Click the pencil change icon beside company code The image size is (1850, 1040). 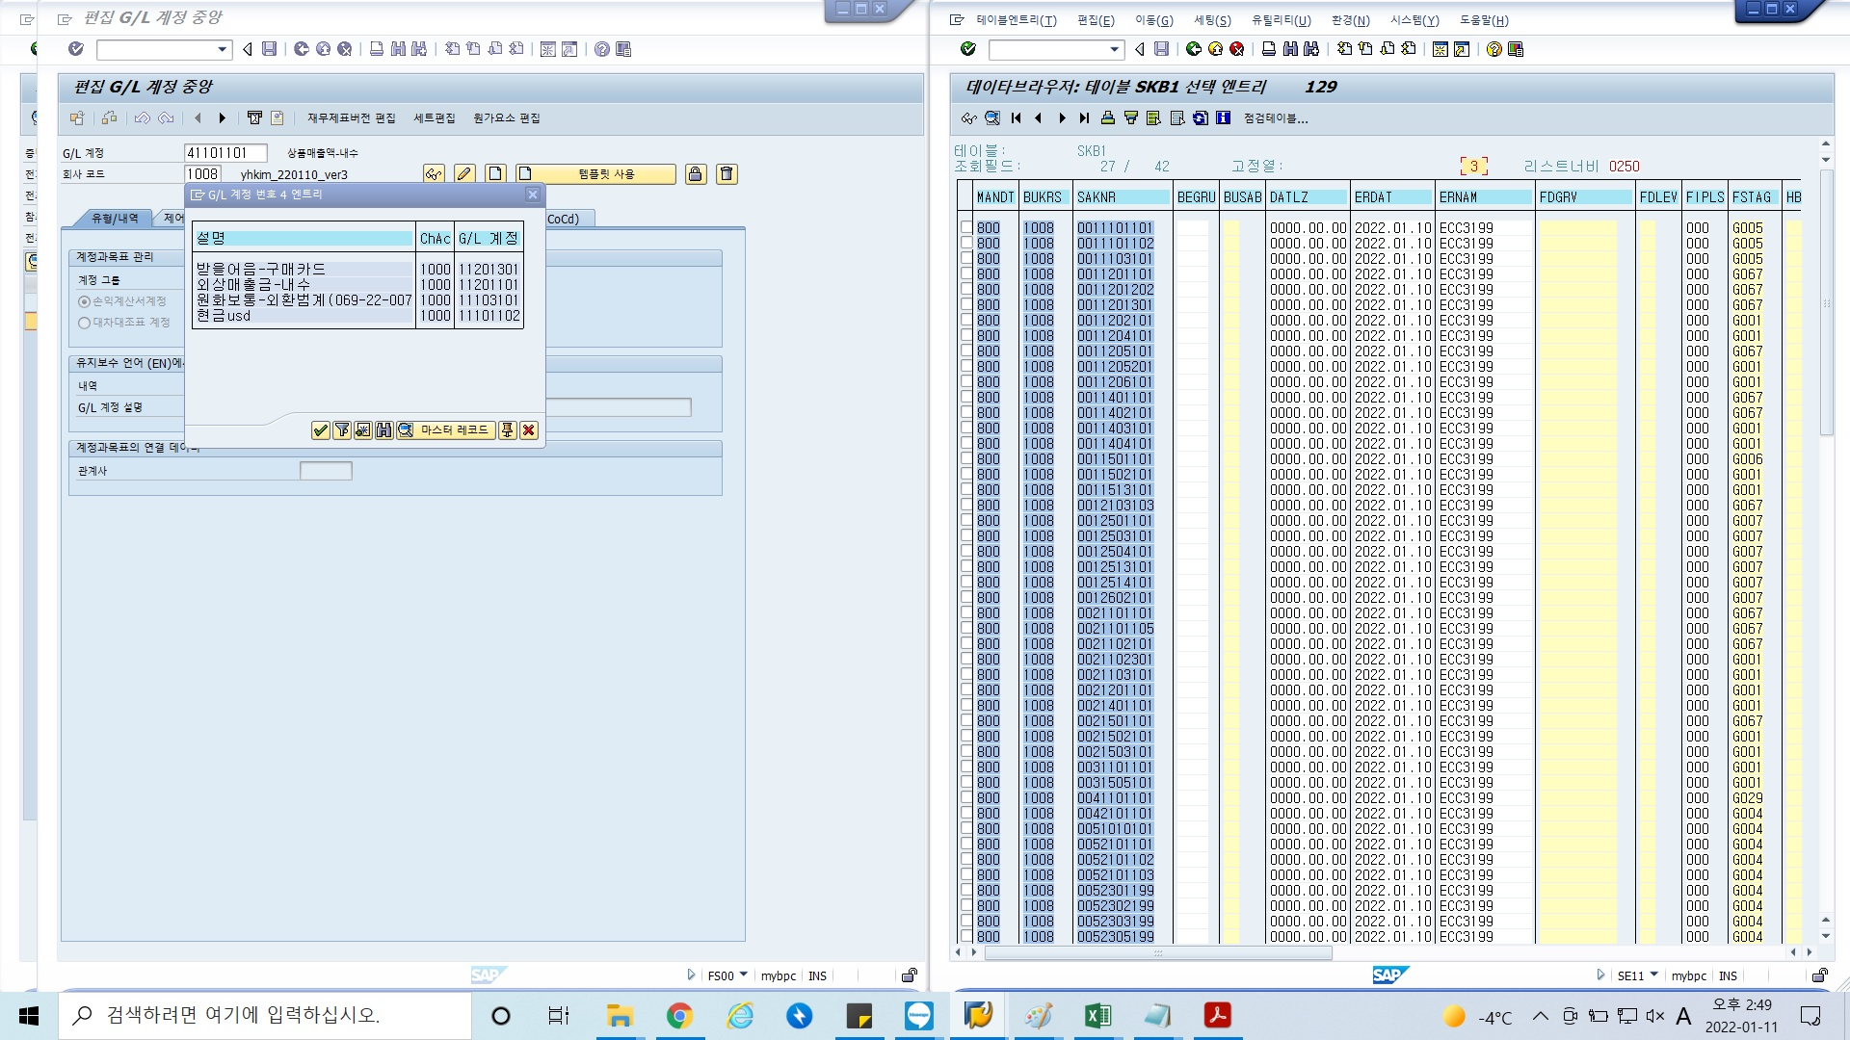464,174
